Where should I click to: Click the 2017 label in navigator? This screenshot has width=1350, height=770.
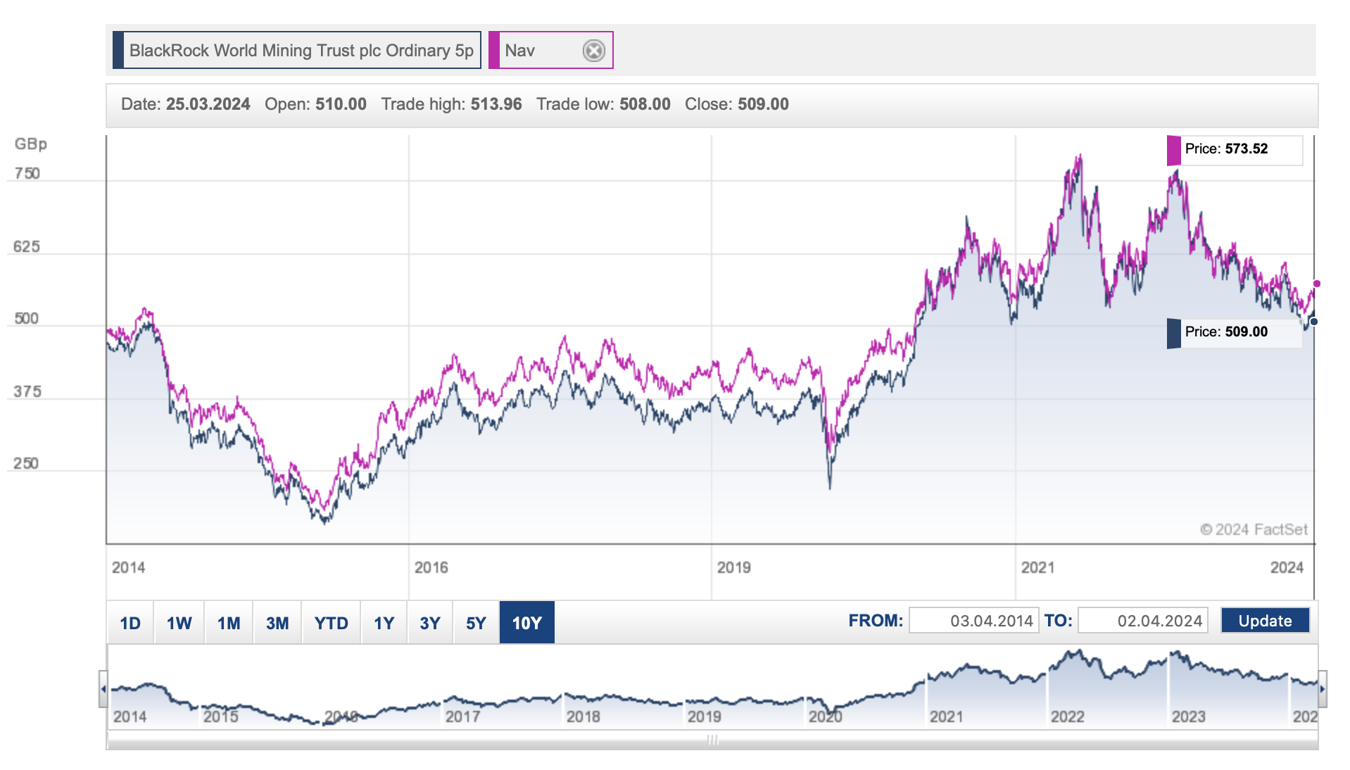click(462, 717)
